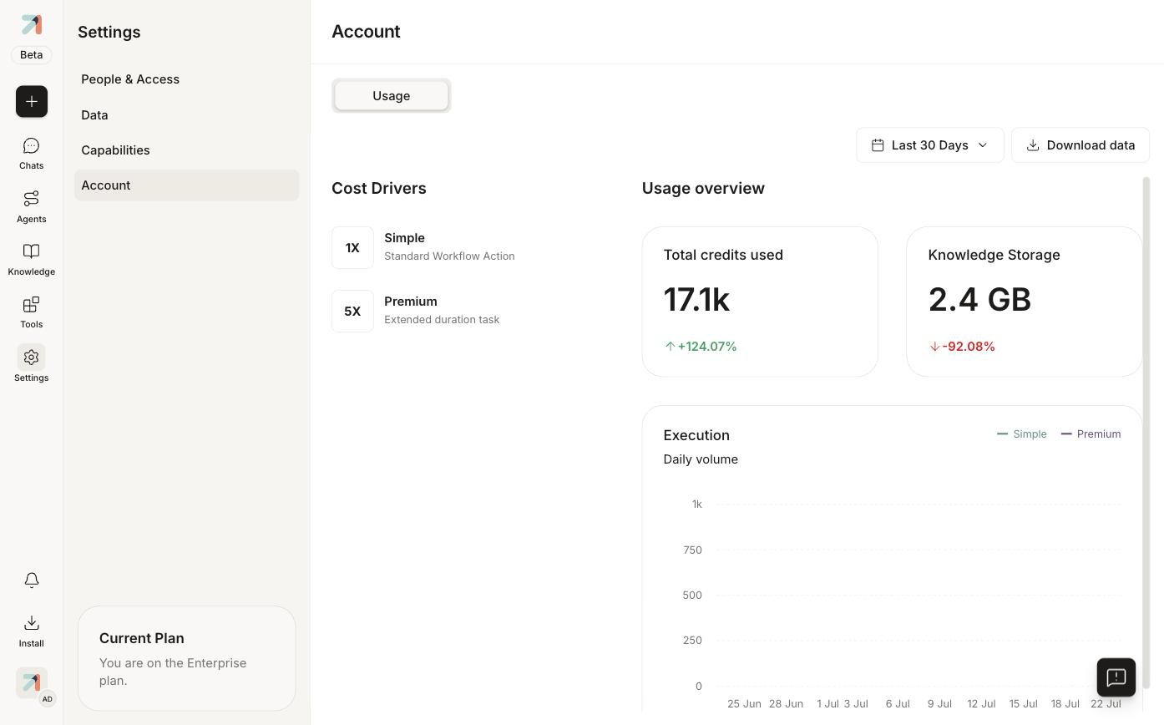Screen dimensions: 1164x725
Task: Select the Settings gear icon
Action: [x=31, y=357]
